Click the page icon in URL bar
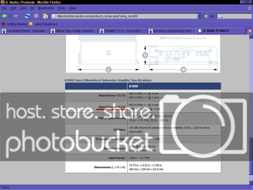Screen dimensions: 253x190 click(x=54, y=16)
